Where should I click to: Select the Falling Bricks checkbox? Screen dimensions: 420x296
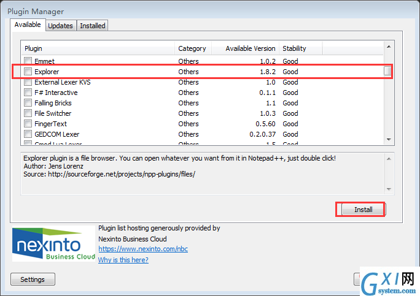[x=28, y=103]
